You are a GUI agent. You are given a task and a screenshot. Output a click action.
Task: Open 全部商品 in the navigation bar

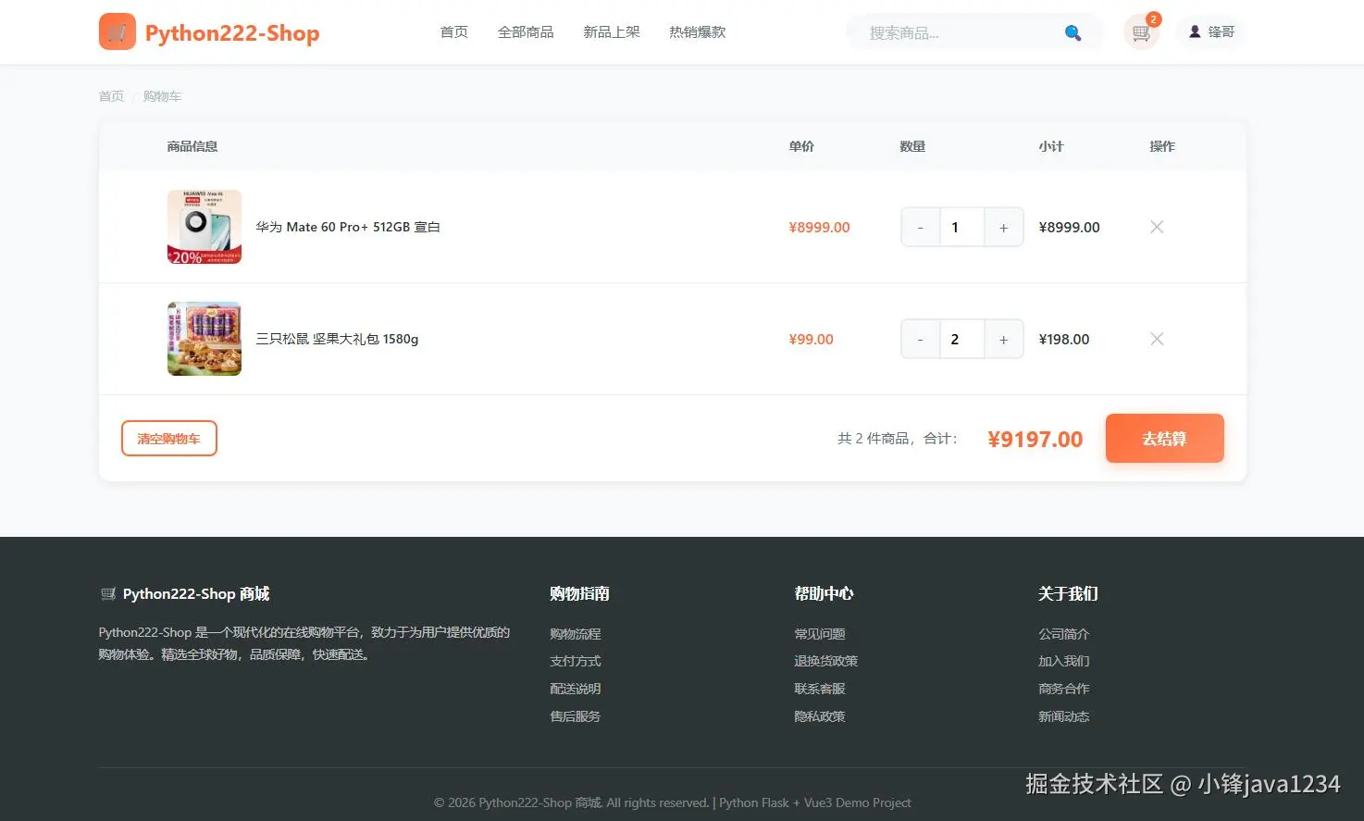(526, 32)
